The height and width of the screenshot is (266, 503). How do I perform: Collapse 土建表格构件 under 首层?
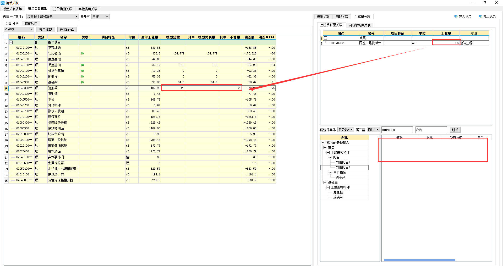click(328, 153)
